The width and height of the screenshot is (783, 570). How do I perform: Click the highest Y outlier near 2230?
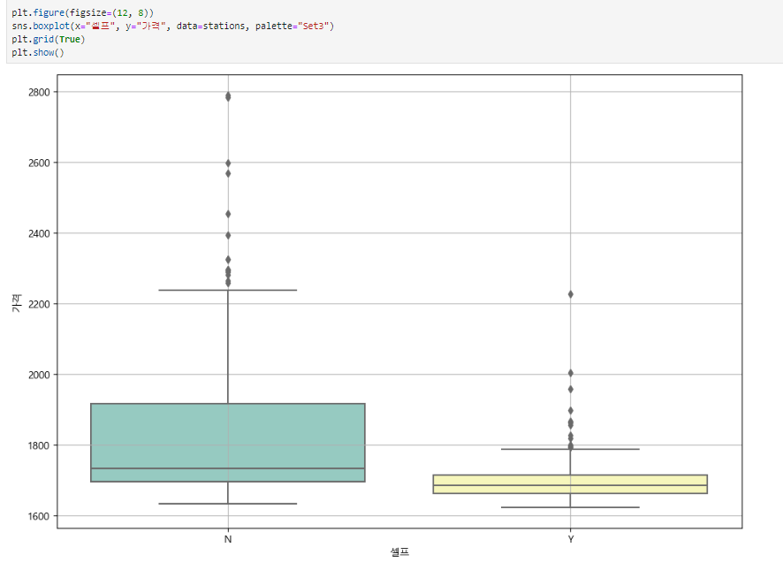[x=571, y=295]
